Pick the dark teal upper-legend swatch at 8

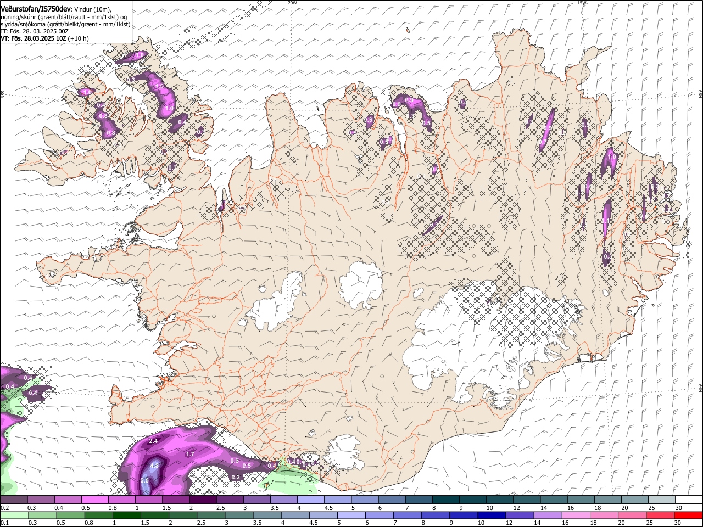tap(446, 500)
